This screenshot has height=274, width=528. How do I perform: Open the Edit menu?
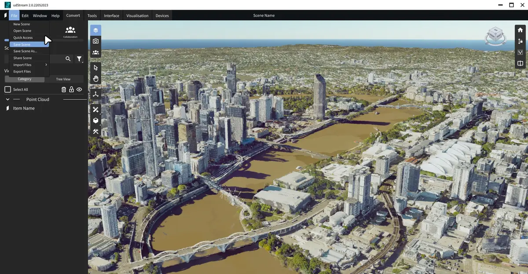25,15
